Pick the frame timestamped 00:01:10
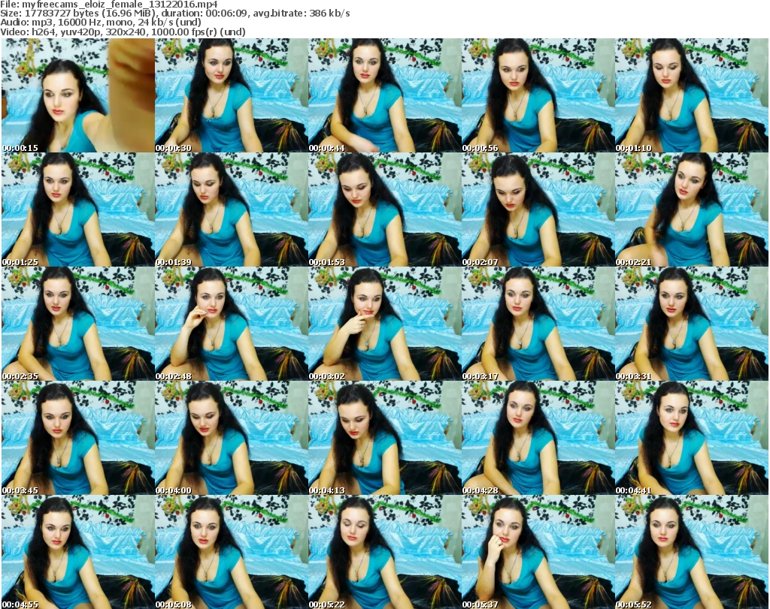Viewport: 770px width, 609px height. [691, 96]
